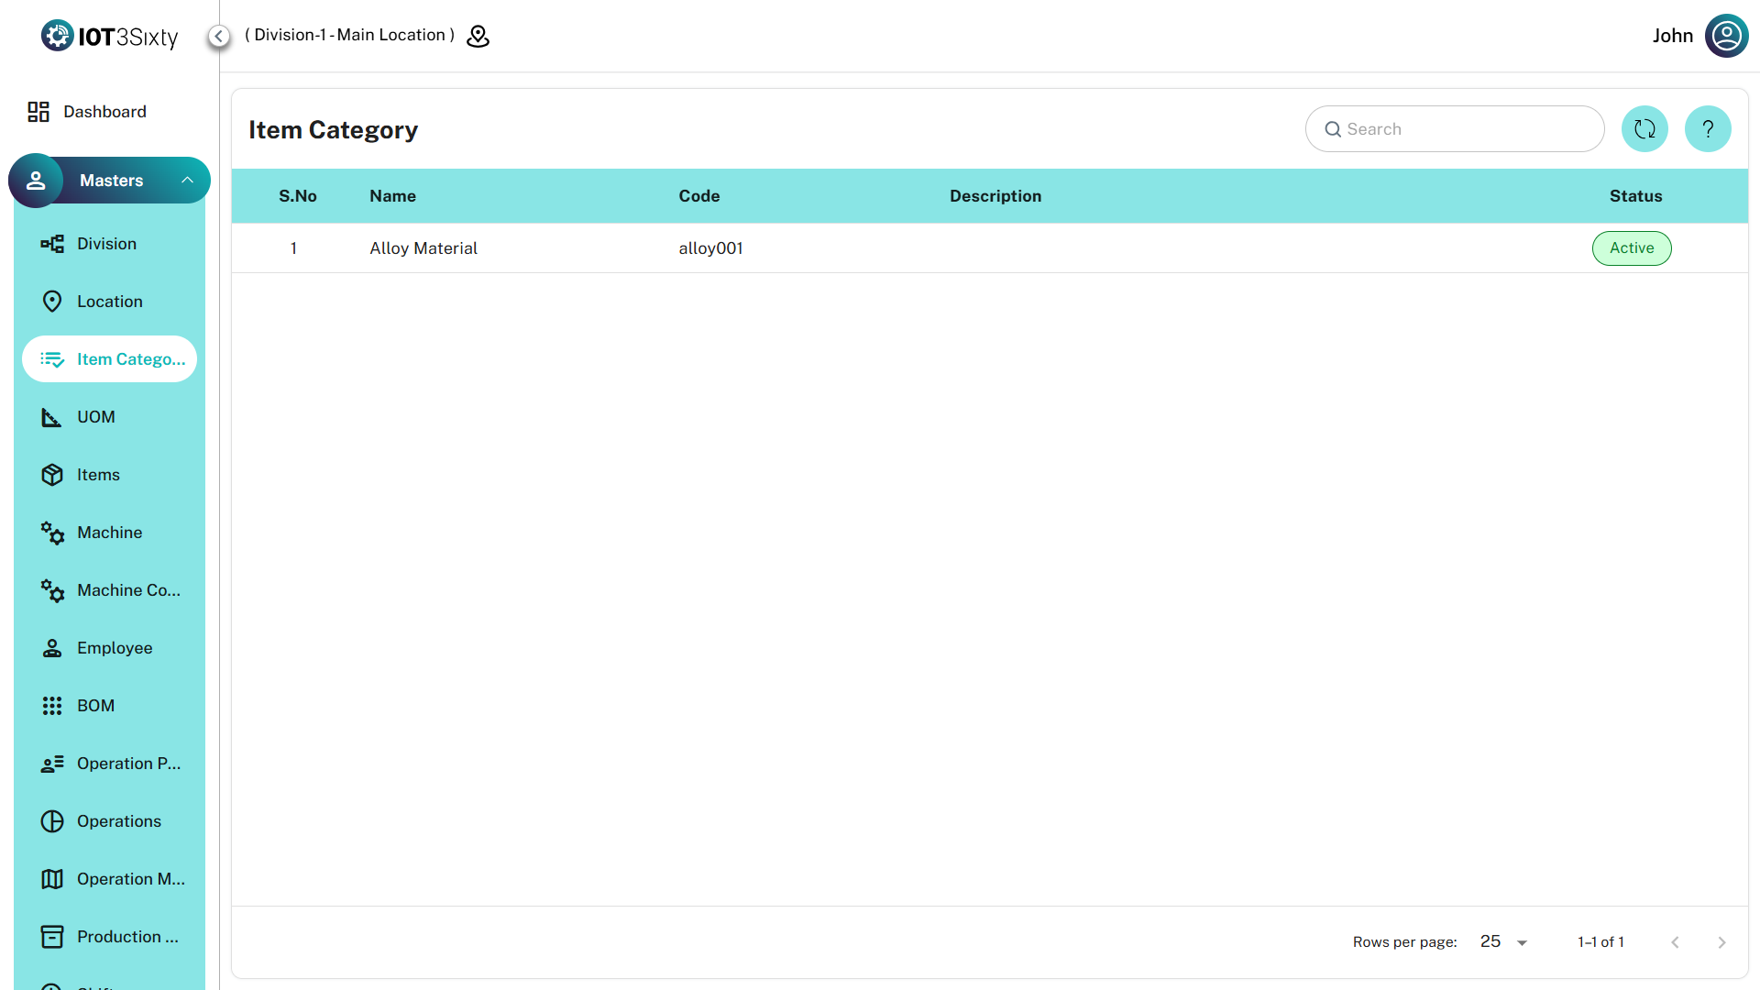
Task: Click the refresh icon button
Action: click(x=1644, y=129)
